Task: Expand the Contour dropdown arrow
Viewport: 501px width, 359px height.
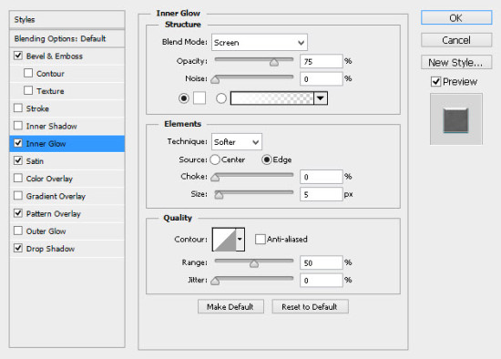Action: point(240,239)
